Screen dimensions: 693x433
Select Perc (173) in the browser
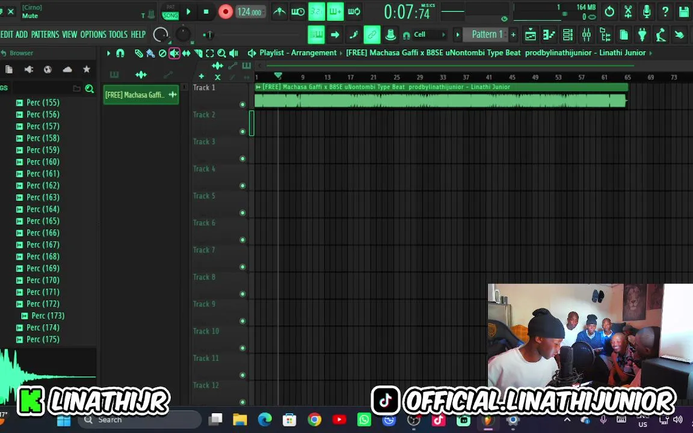[x=48, y=316]
